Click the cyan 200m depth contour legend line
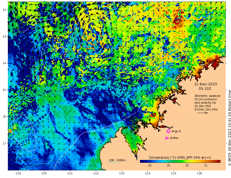The width and height of the screenshot is (231, 178). pyautogui.click(x=113, y=163)
